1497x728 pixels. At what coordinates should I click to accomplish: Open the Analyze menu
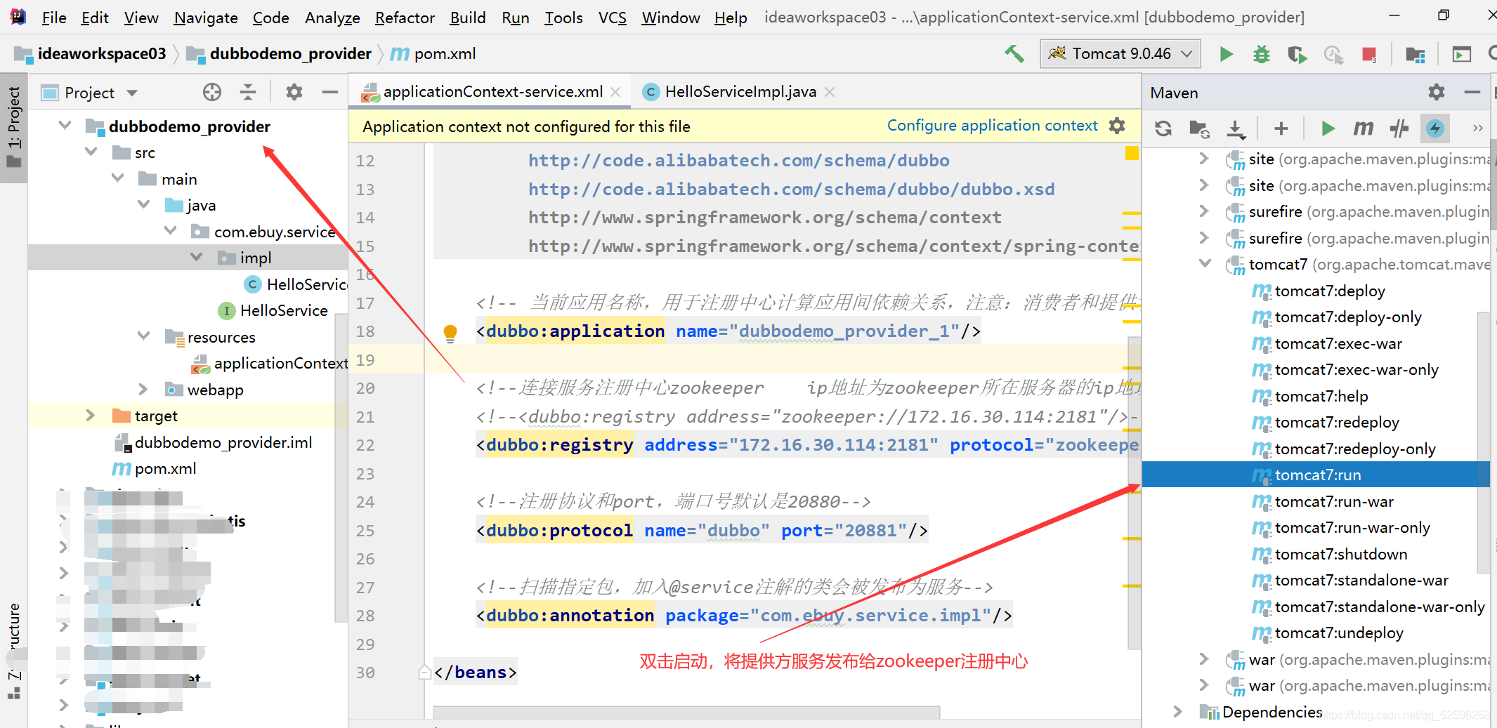tap(332, 18)
